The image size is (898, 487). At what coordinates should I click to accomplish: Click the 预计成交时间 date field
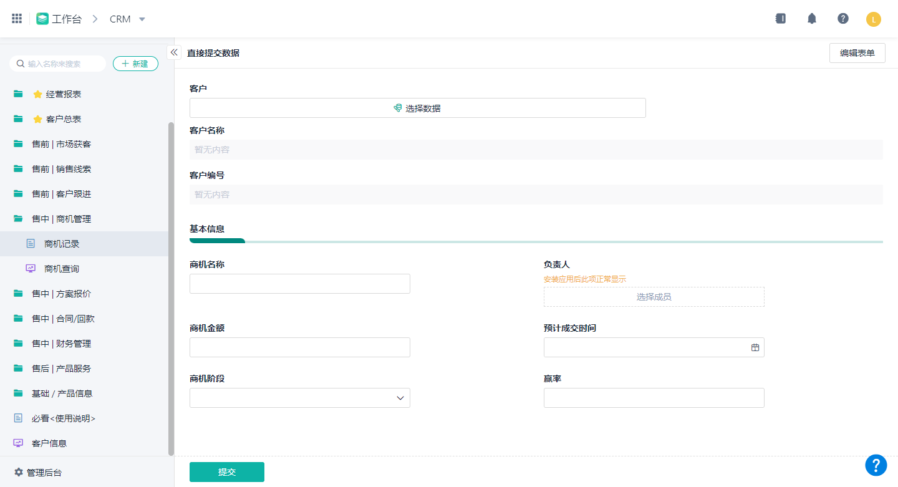click(654, 347)
